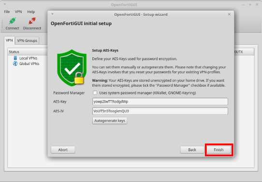Open the File menu
This screenshot has height=182, width=262.
coord(7,12)
